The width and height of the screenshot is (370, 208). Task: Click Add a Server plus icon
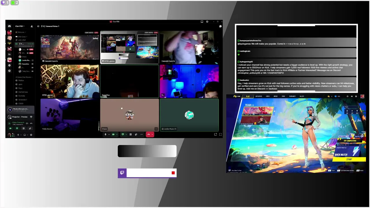(9, 65)
